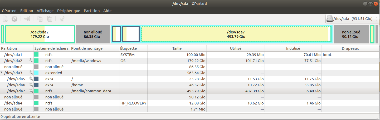Click the dark blue ext4 swatch for /dev/sda5
The image size is (380, 120).
pos(36,79)
